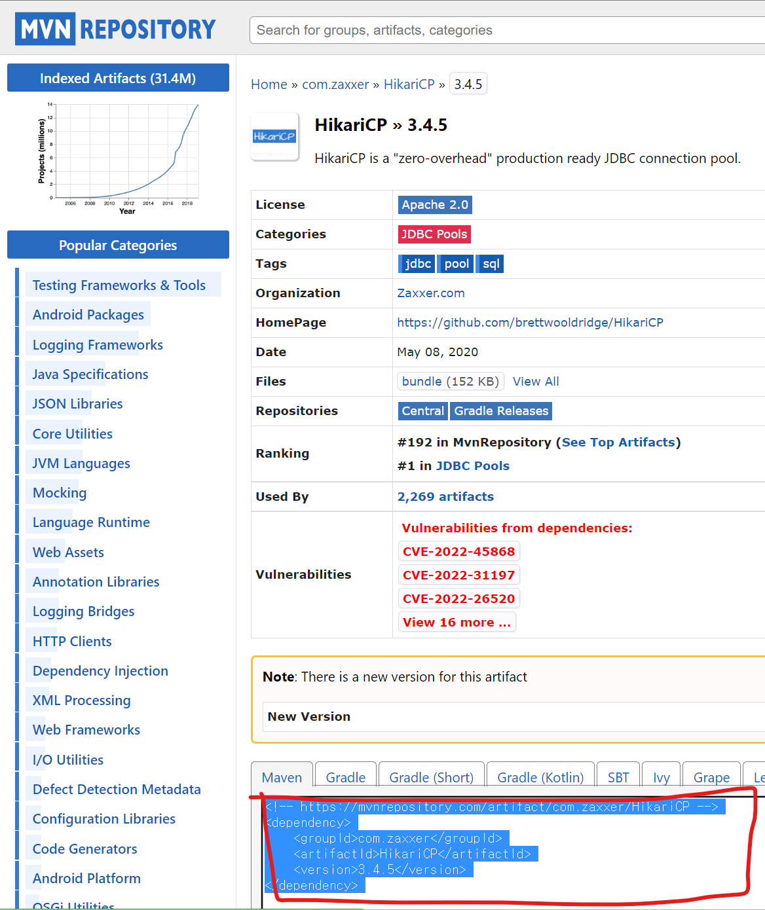Open Android Platform category

tap(86, 879)
